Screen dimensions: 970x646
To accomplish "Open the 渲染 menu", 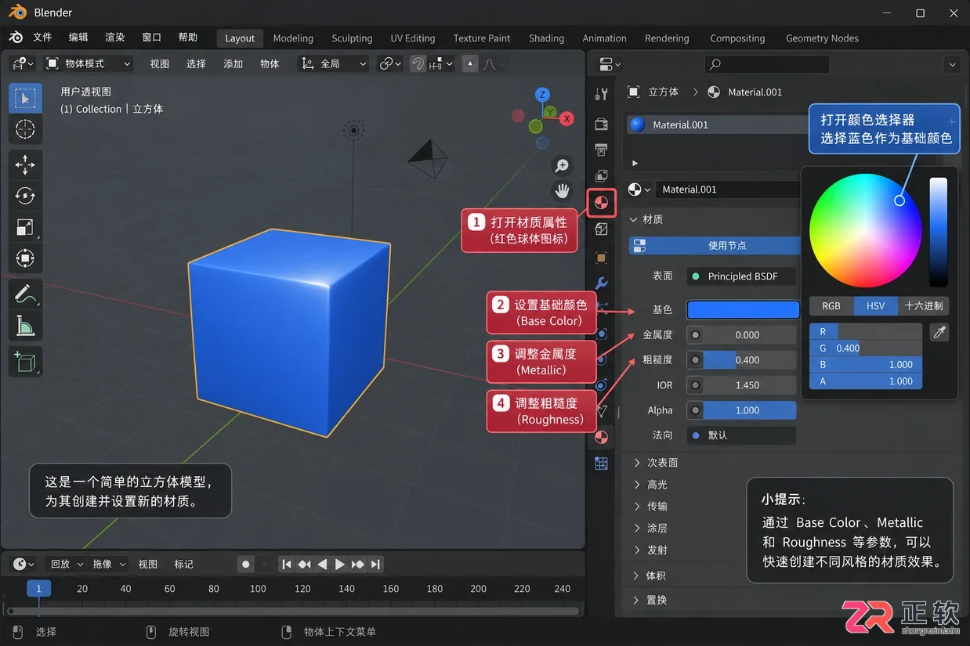I will point(115,38).
